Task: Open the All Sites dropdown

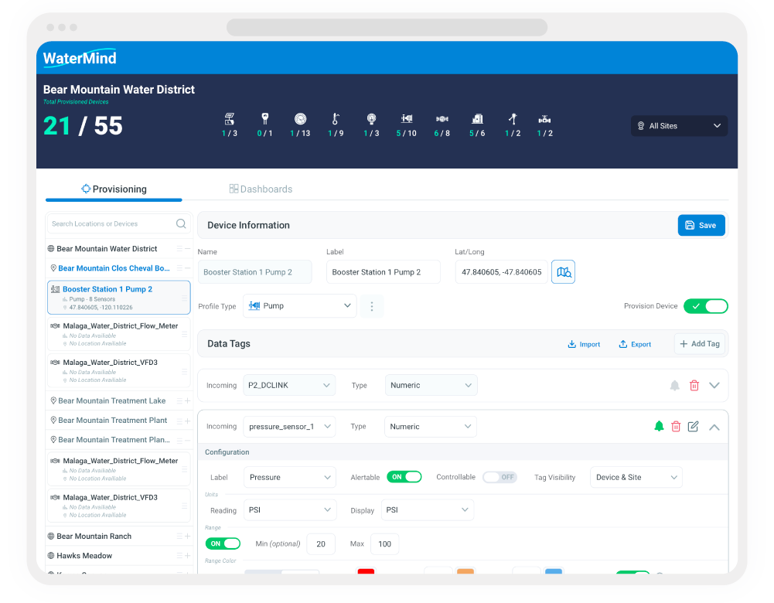Action: pos(679,126)
